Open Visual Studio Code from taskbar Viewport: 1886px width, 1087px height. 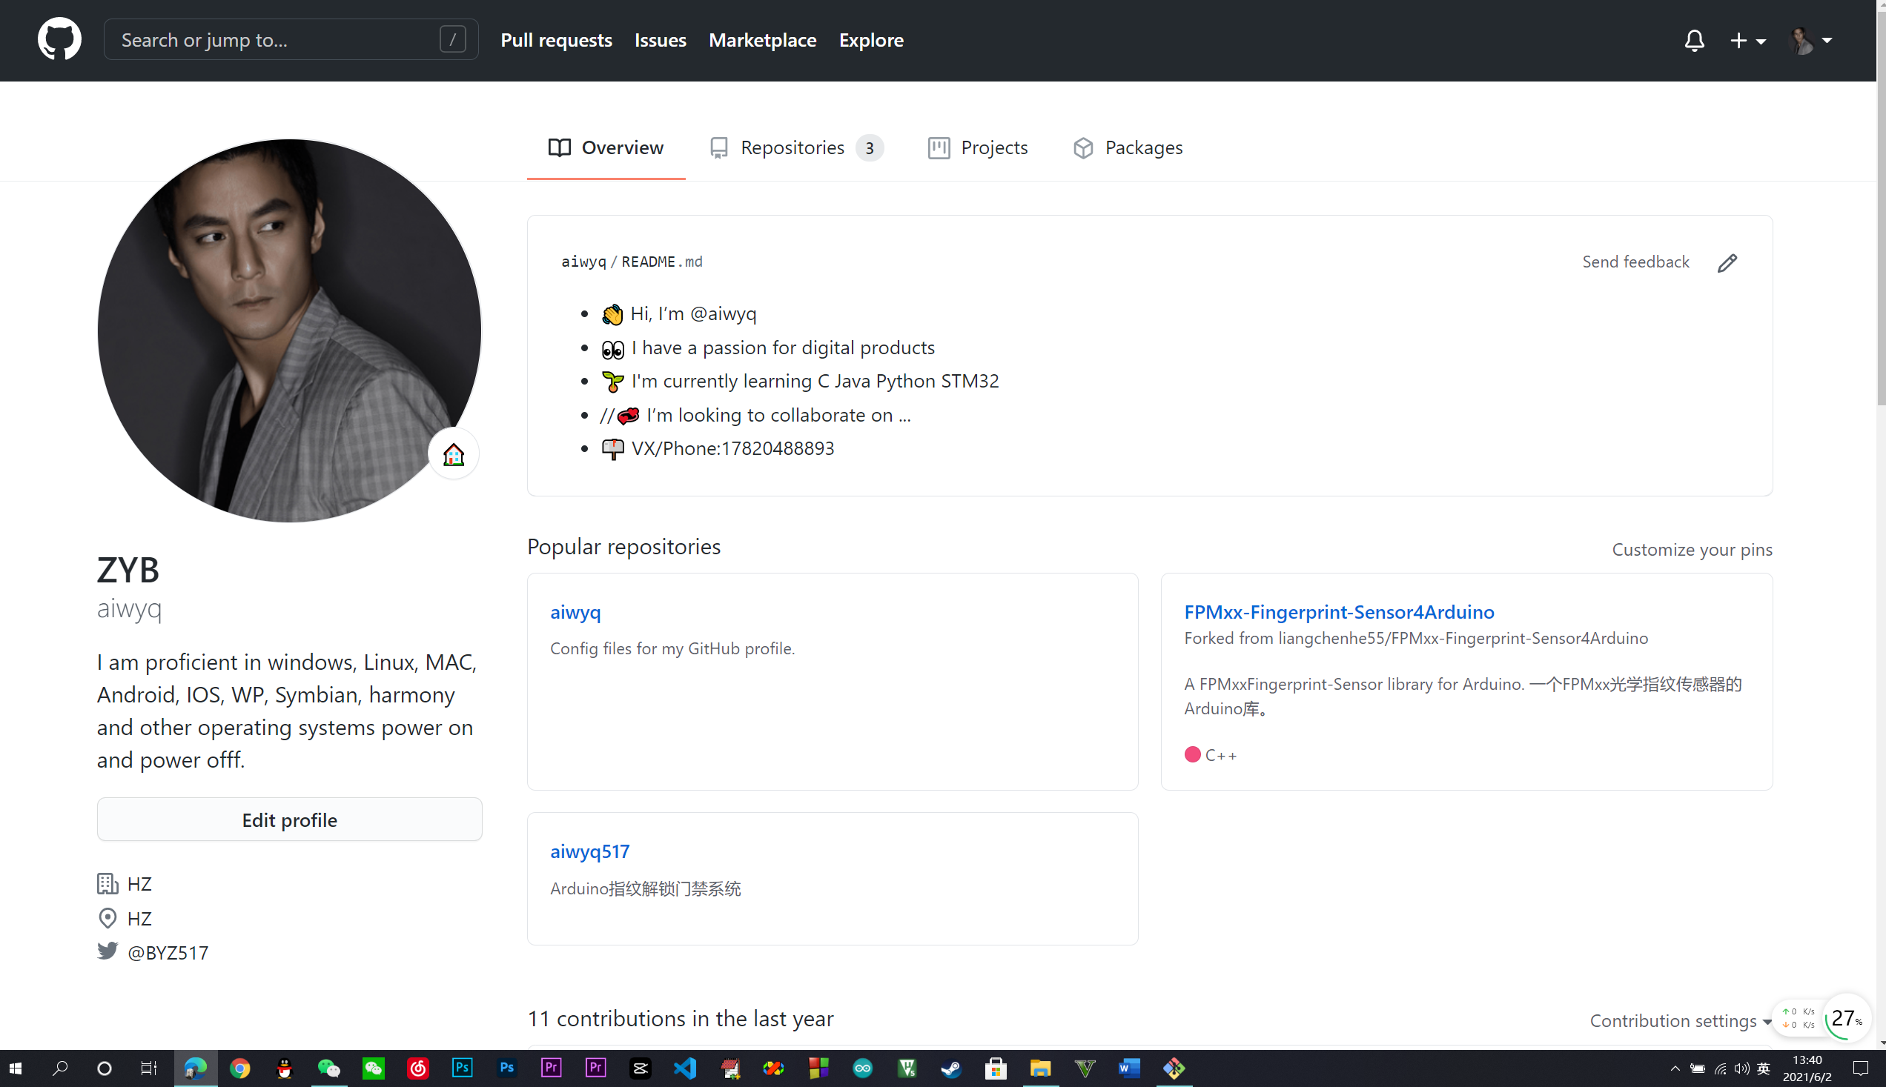[684, 1068]
